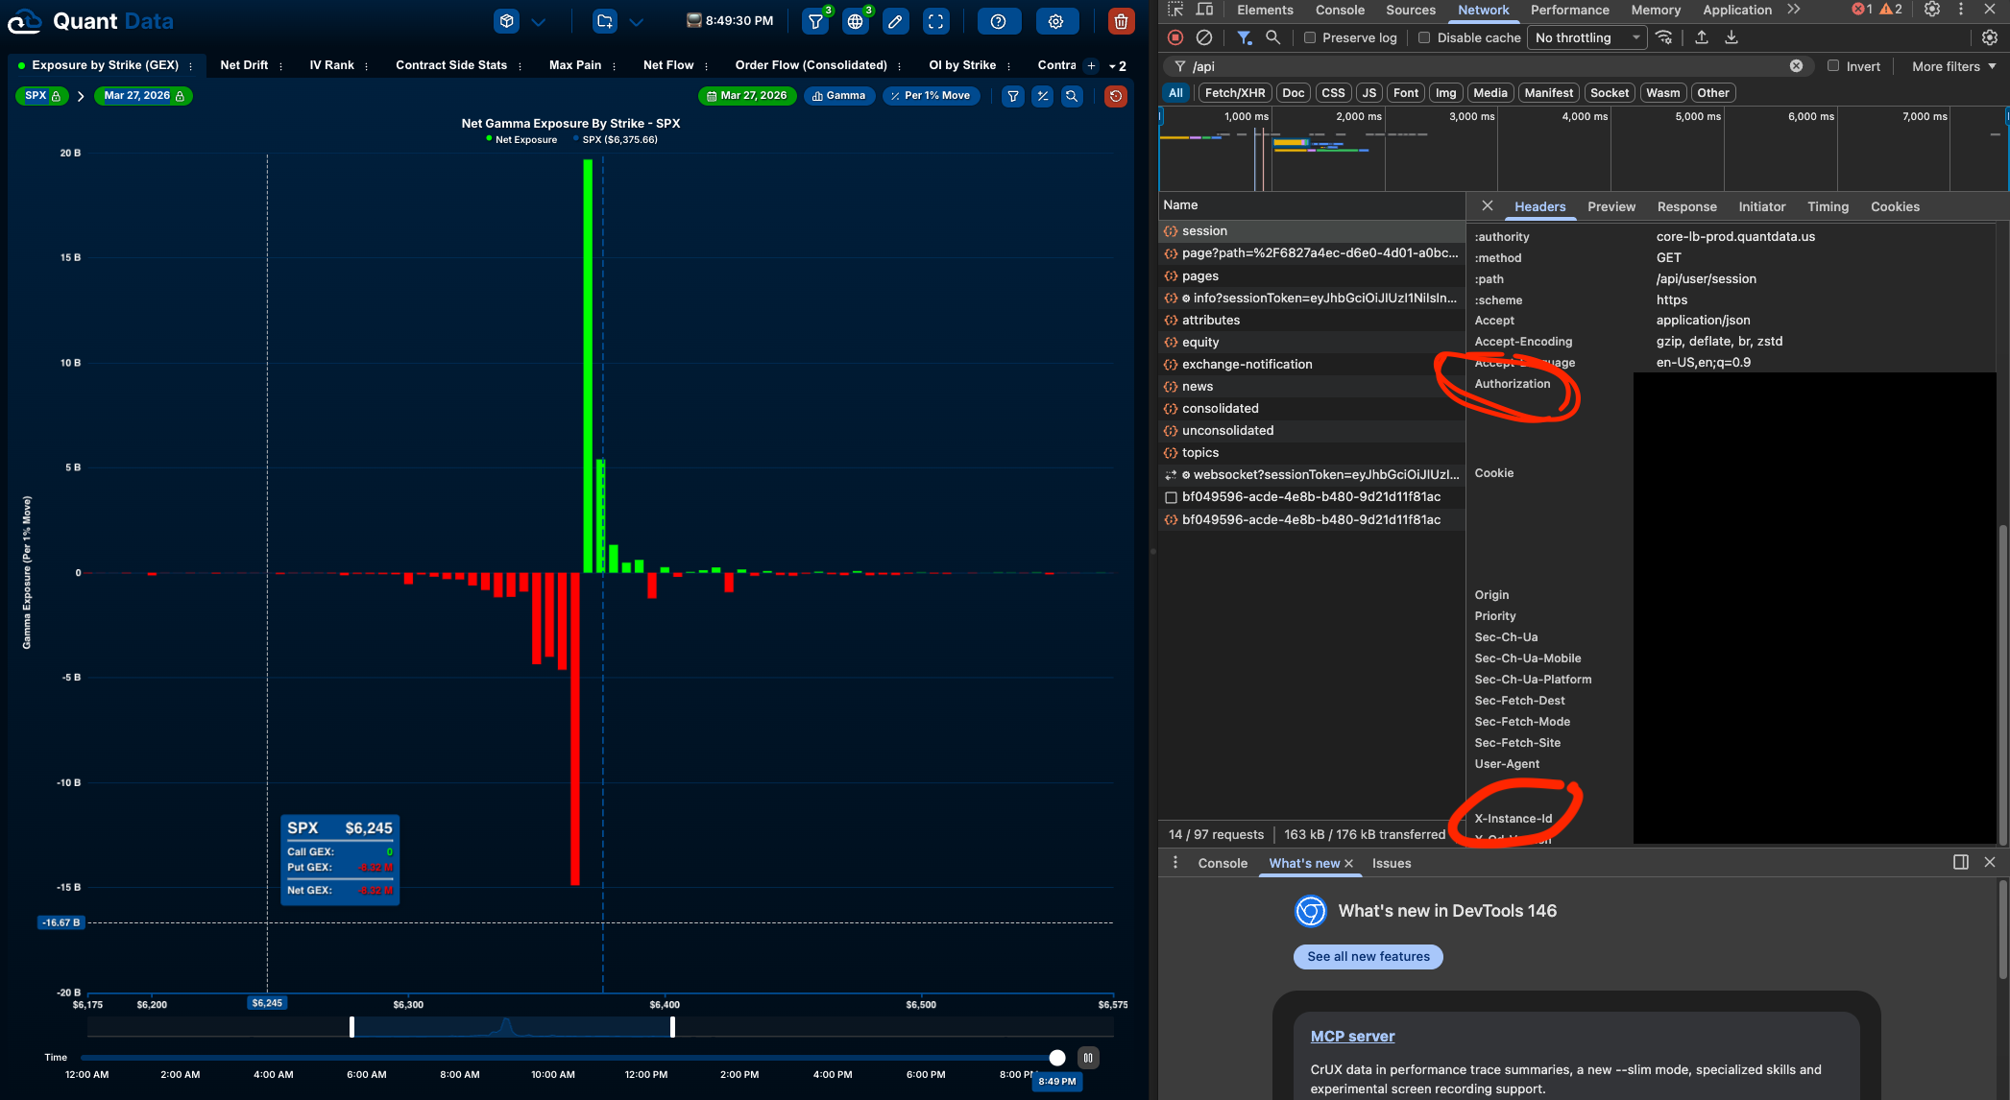
Task: Click the export HAR download icon
Action: (1732, 37)
